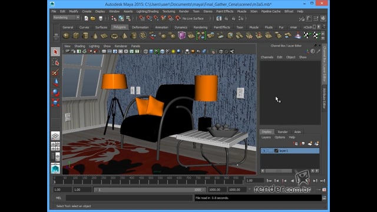Click the time range slider bar
The width and height of the screenshot is (377, 212).
(150, 190)
